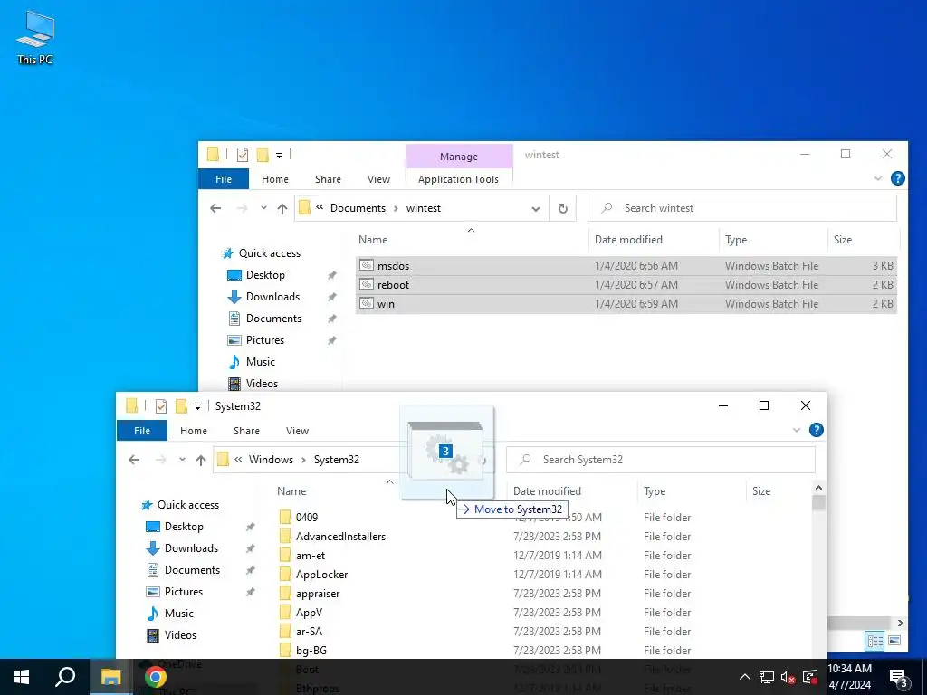Go back in wintest window
Image resolution: width=927 pixels, height=695 pixels.
click(215, 208)
